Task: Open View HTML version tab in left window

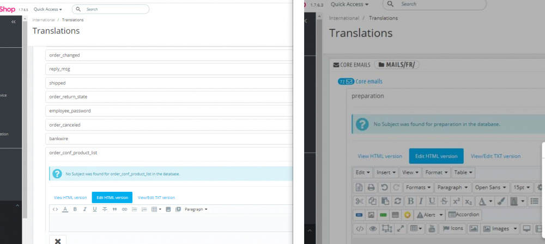Action: pos(70,198)
